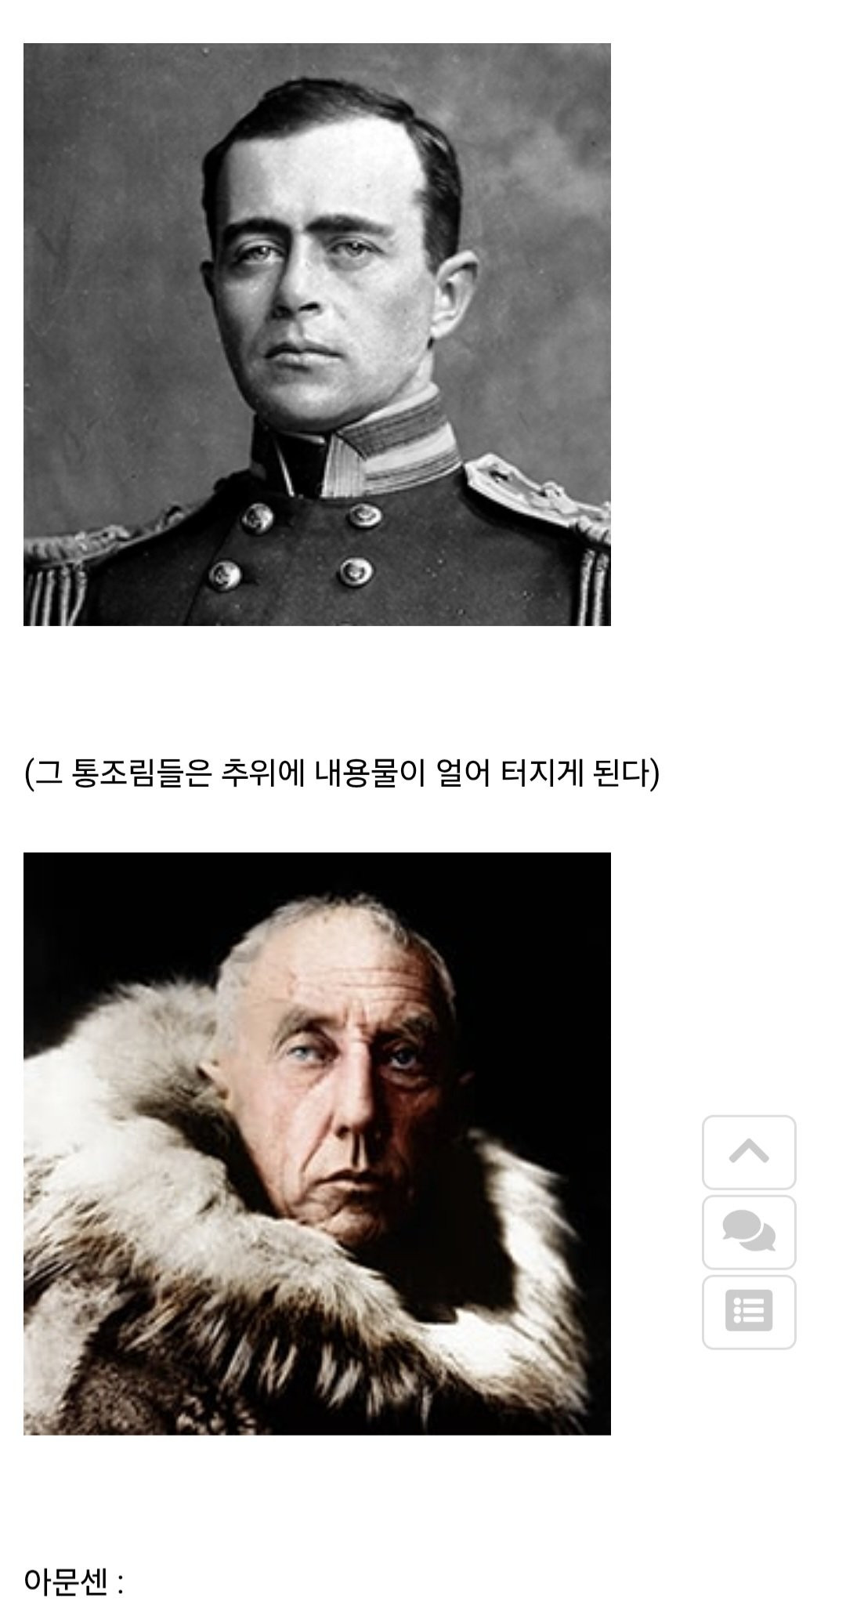The height and width of the screenshot is (1608, 846).
Task: Tap the upper-left brass uniform button
Action: [255, 517]
